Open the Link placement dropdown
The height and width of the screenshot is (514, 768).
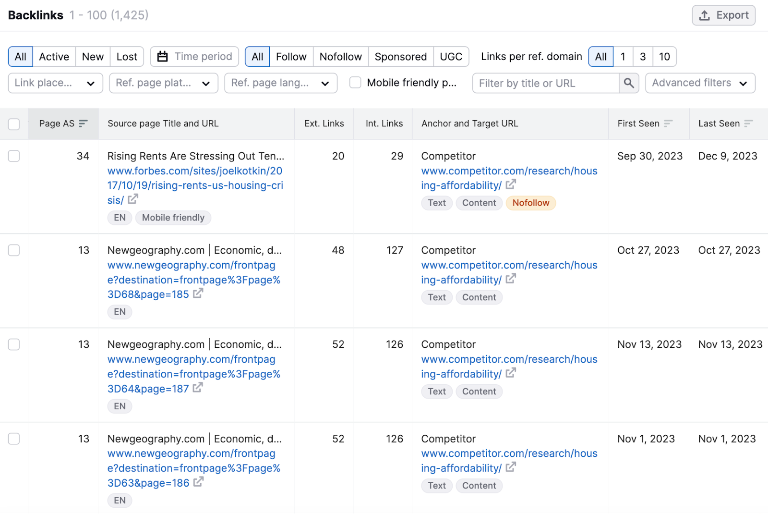[55, 83]
